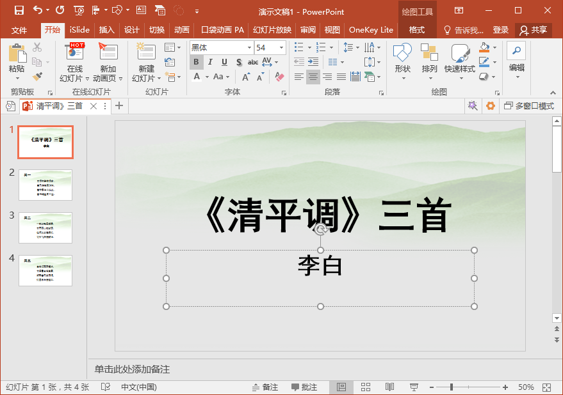
Task: Click the Share (共享) button
Action: (534, 30)
